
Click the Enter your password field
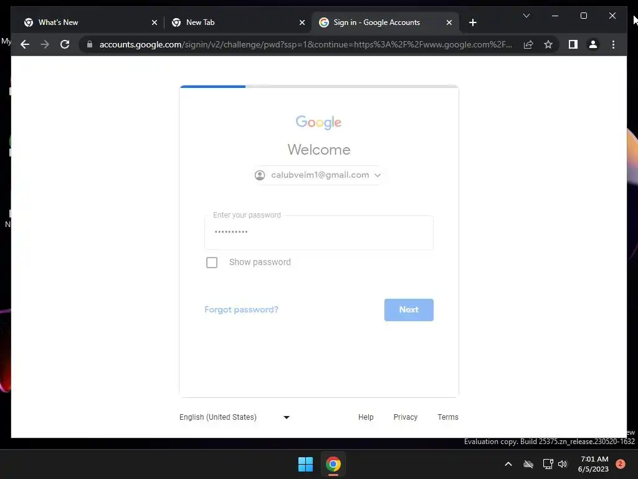(318, 233)
